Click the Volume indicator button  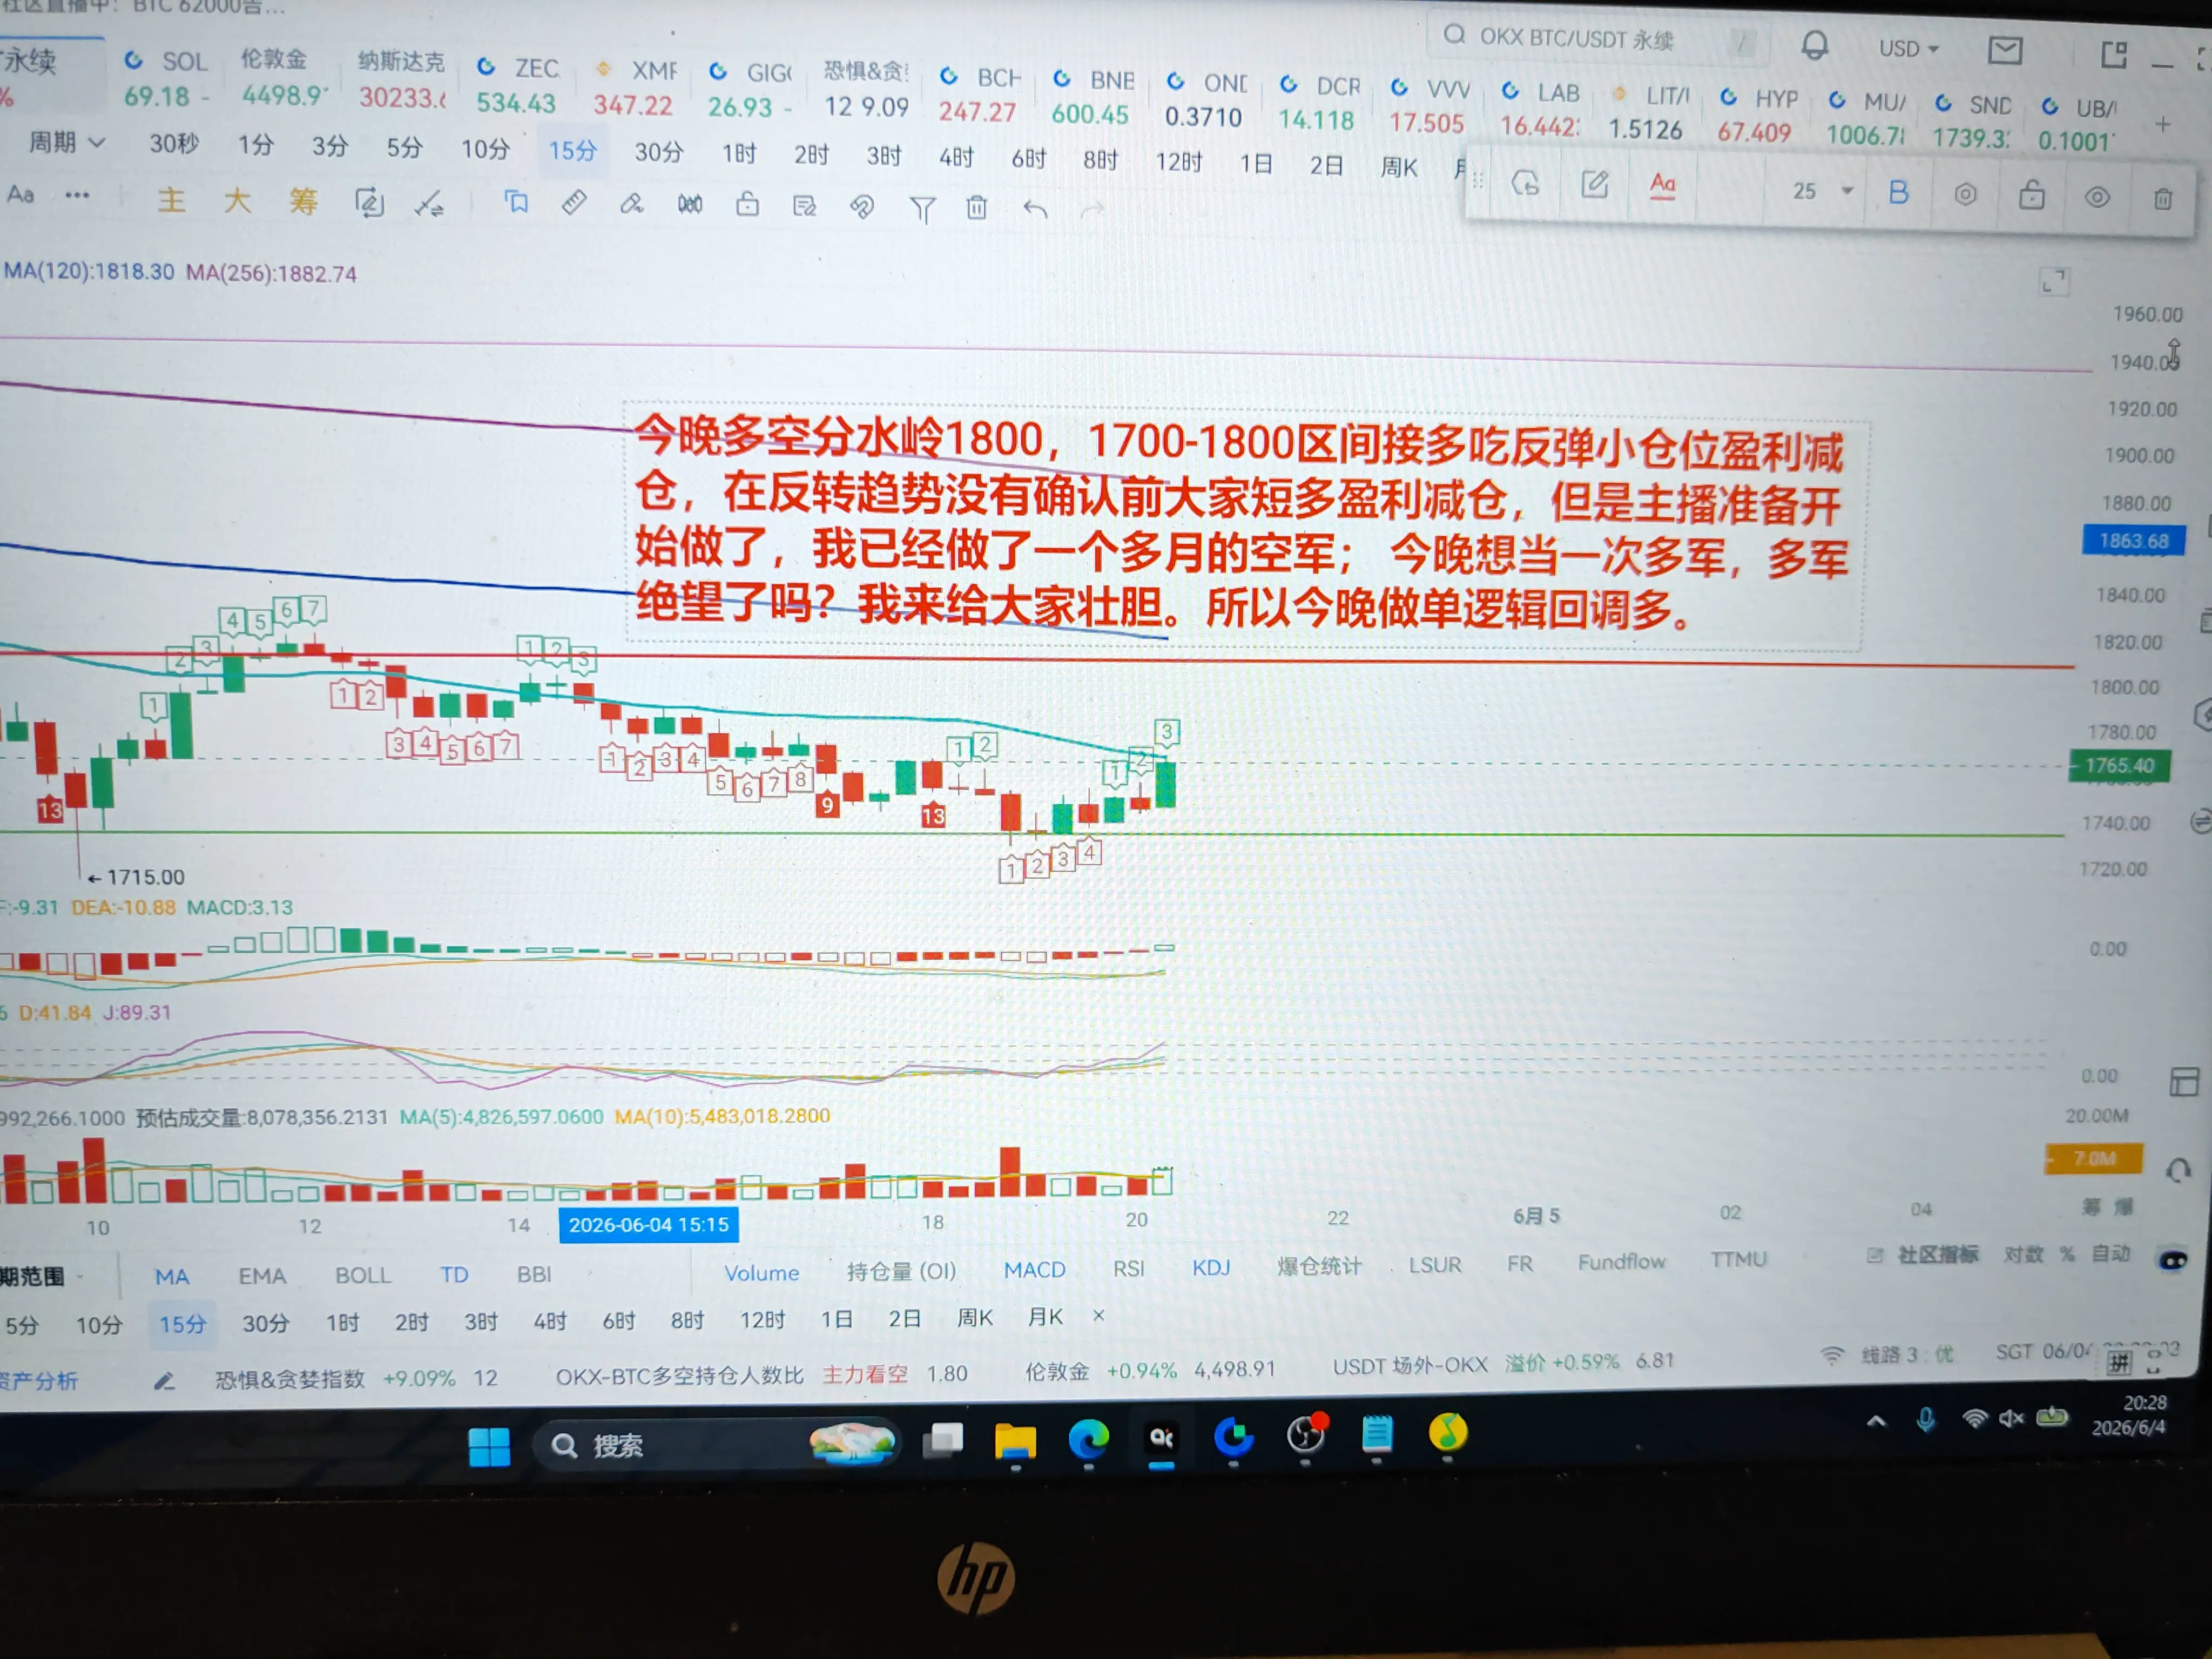[762, 1273]
